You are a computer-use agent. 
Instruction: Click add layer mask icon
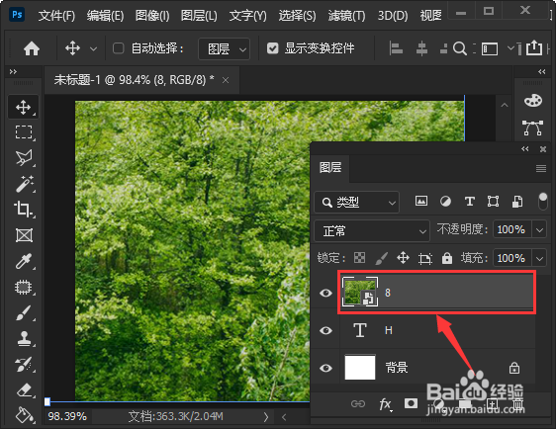point(411,403)
